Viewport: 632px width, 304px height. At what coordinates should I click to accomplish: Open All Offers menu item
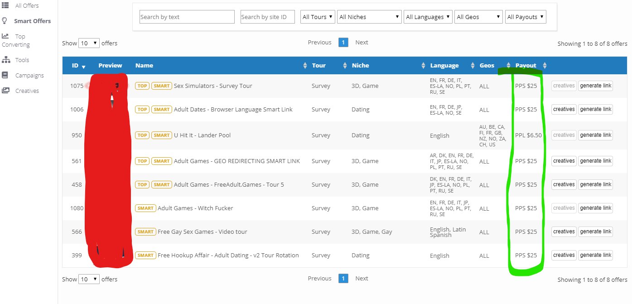coord(27,5)
